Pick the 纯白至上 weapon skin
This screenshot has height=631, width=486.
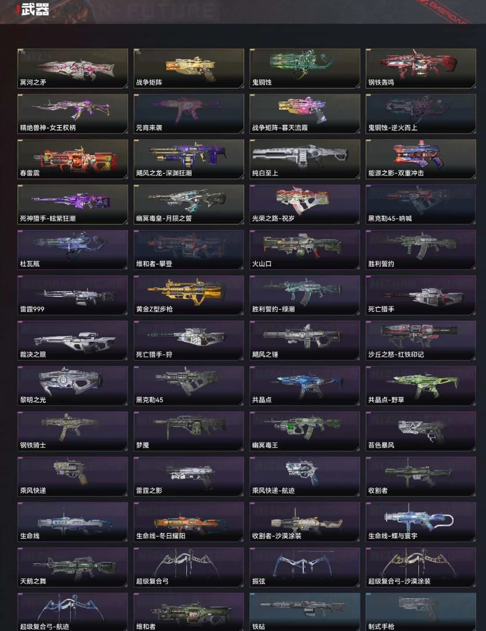(305, 159)
